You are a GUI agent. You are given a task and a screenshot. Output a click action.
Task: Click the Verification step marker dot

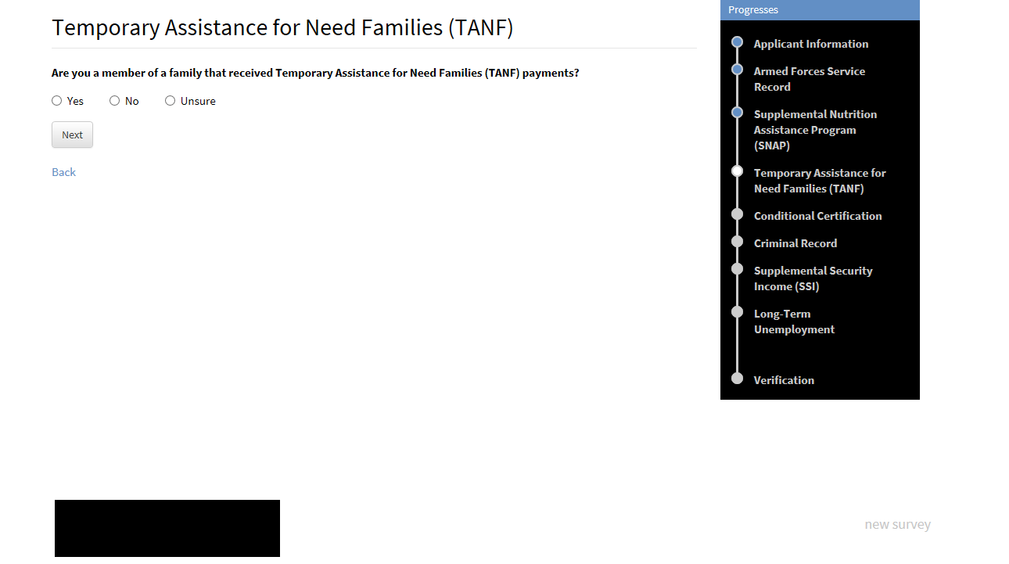click(x=737, y=379)
